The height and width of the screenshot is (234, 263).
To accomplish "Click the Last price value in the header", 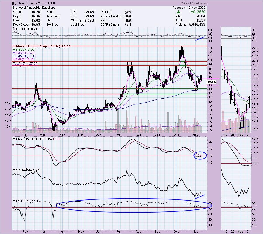I will tap(201, 20).
